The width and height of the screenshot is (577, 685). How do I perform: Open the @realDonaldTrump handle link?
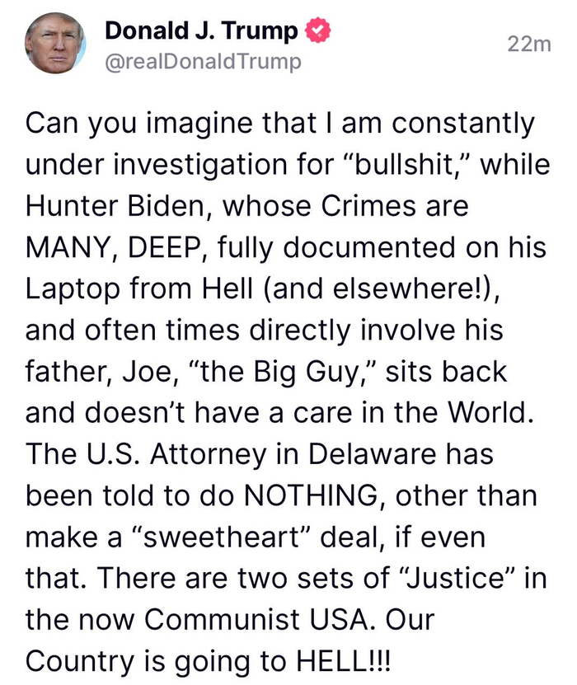tap(204, 62)
